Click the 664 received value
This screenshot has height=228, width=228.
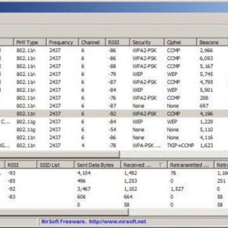click(x=128, y=197)
